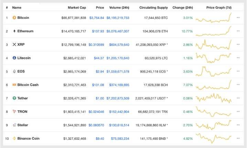Sort by Change (24h) column header

[183, 8]
